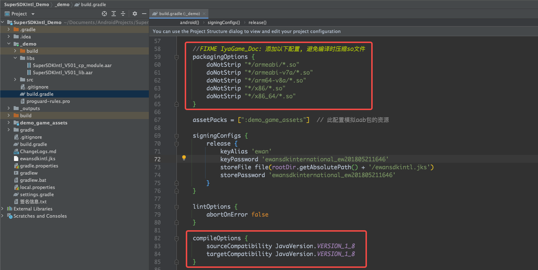Viewport: 538px width, 270px height.
Task: Click the External Libraries bar-chart icon
Action: tap(9, 209)
